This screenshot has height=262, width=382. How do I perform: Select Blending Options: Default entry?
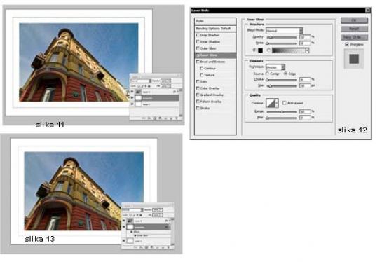(215, 29)
